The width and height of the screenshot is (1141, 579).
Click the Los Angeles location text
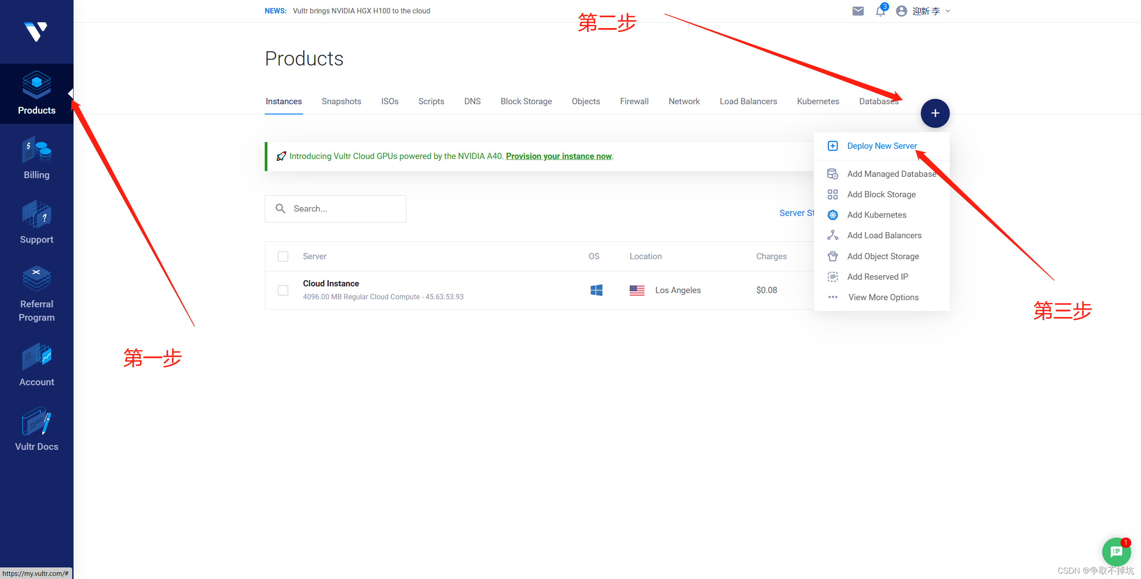point(678,290)
